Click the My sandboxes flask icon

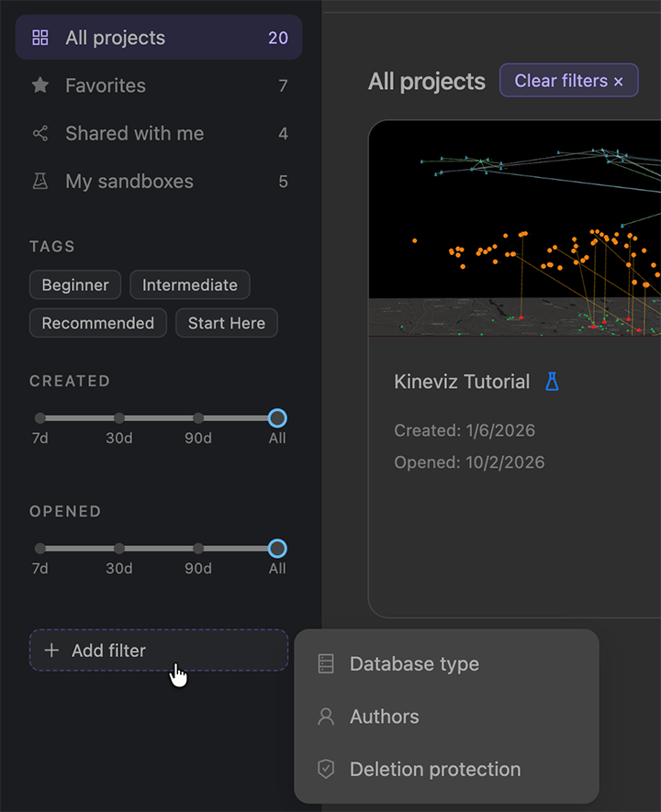(39, 181)
